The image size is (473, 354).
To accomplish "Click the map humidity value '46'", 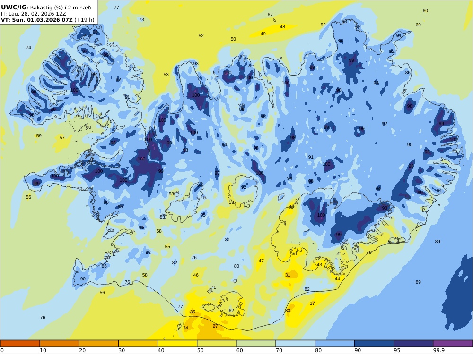I will coord(196,275).
